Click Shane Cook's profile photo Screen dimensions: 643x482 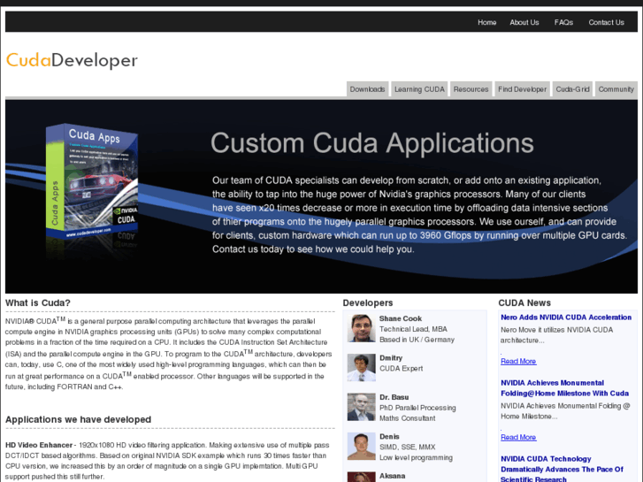click(361, 328)
